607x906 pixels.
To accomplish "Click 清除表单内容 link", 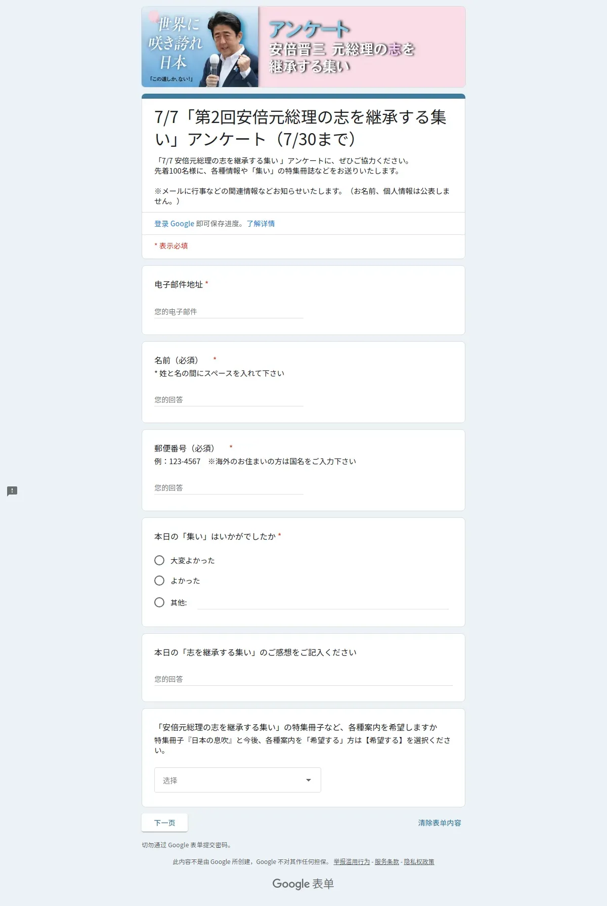I will [x=440, y=823].
